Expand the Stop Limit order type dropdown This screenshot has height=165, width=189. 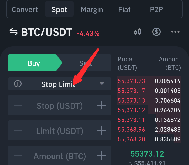(x=60, y=84)
